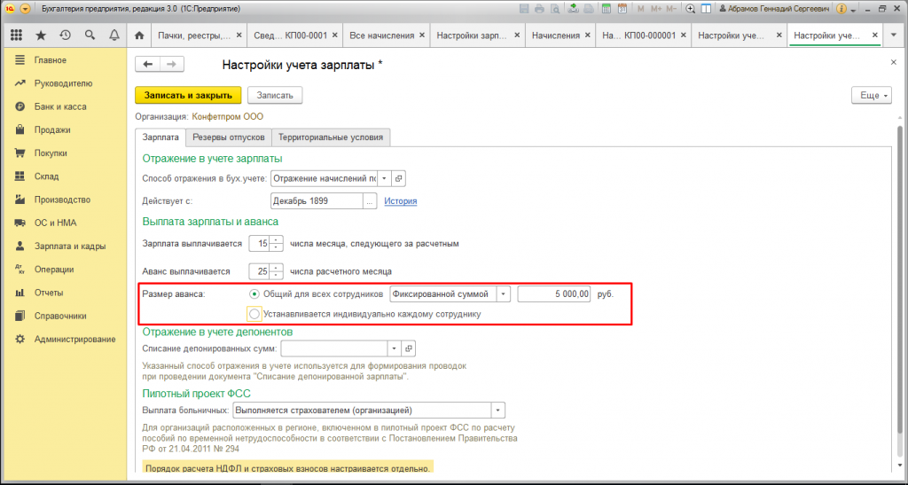Open form for accounting method field
Screen dimensions: 908x485
coord(398,178)
